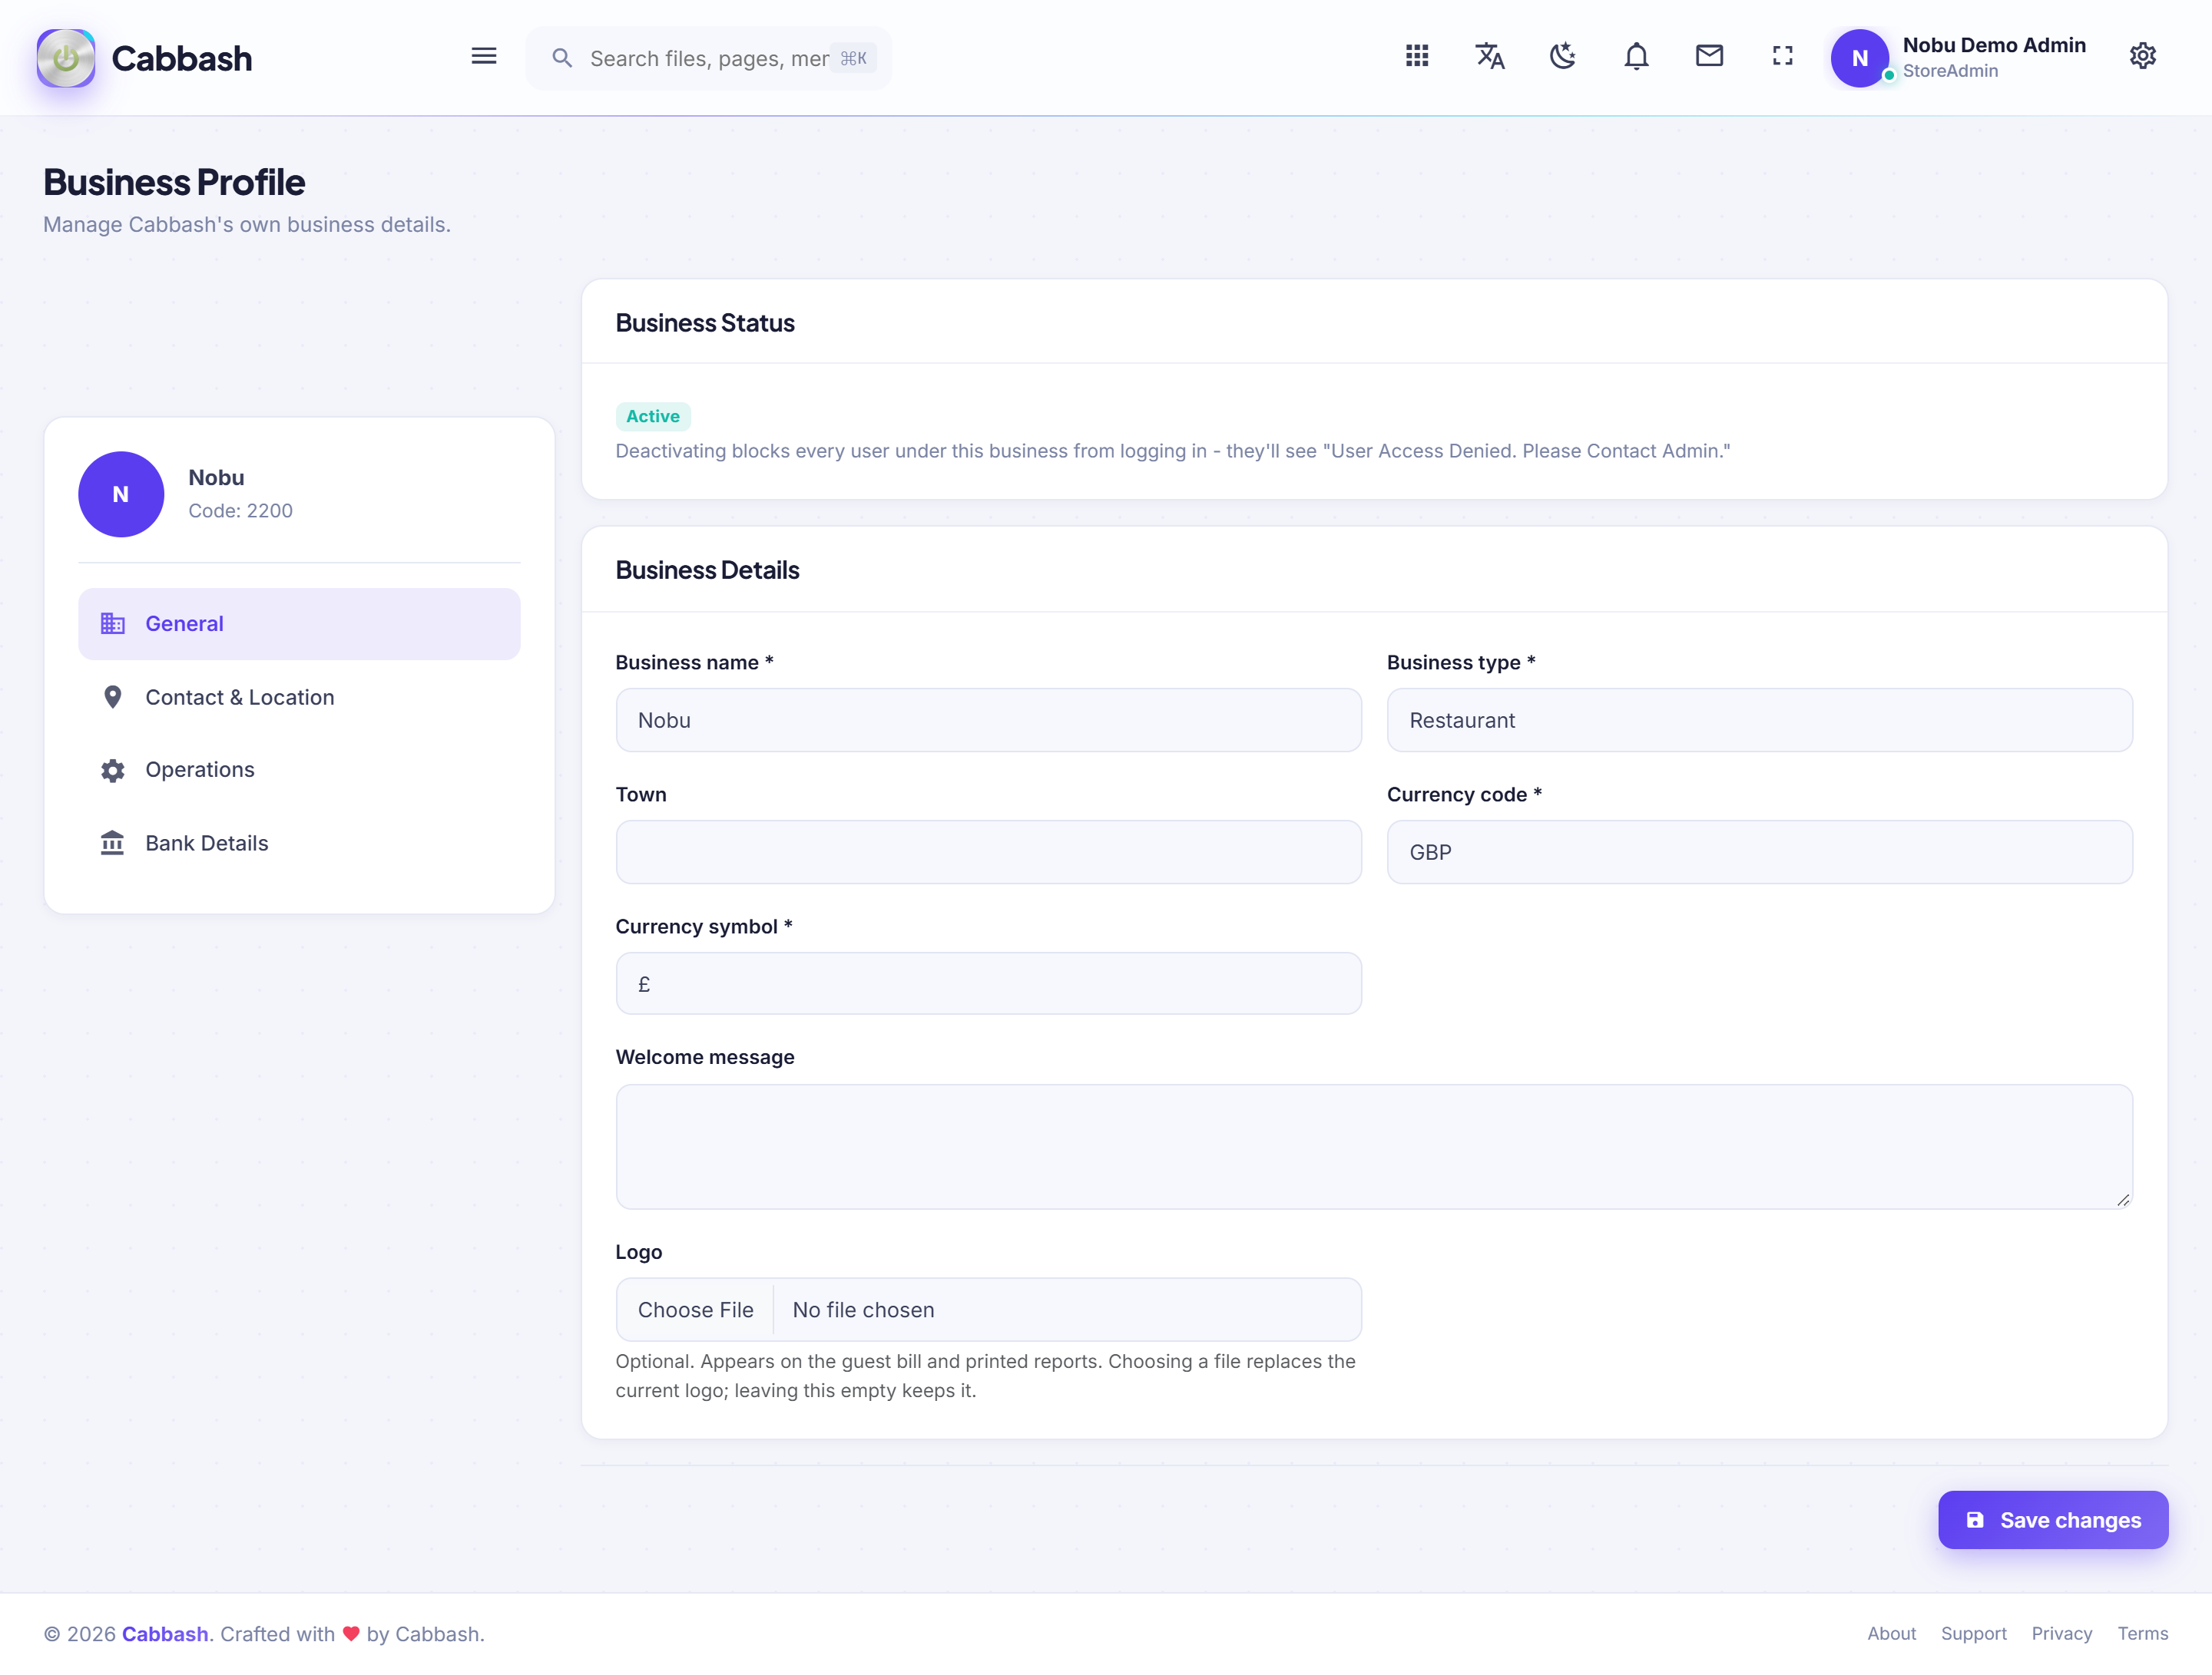2212x1675 pixels.
Task: Switch to dark mode moon icon
Action: pos(1563,56)
